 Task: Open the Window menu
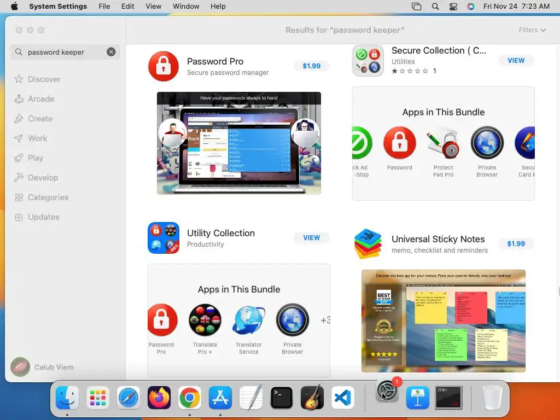(186, 7)
